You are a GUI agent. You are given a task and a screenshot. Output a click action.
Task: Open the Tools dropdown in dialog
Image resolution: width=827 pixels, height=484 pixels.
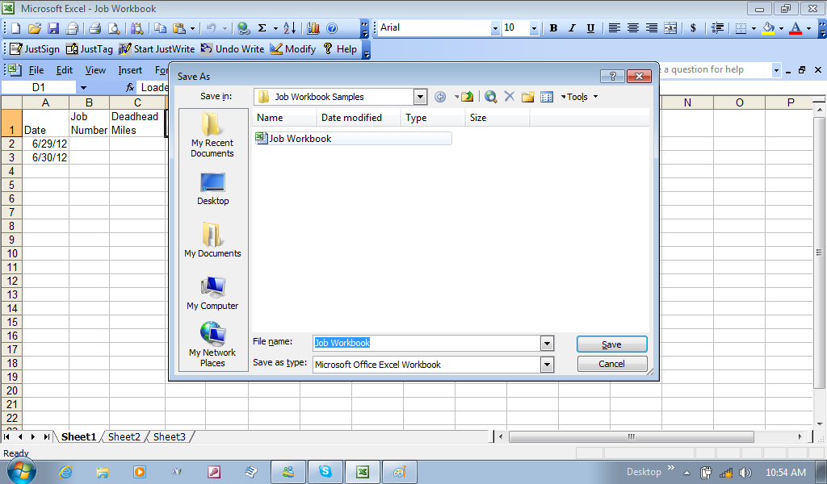point(580,97)
